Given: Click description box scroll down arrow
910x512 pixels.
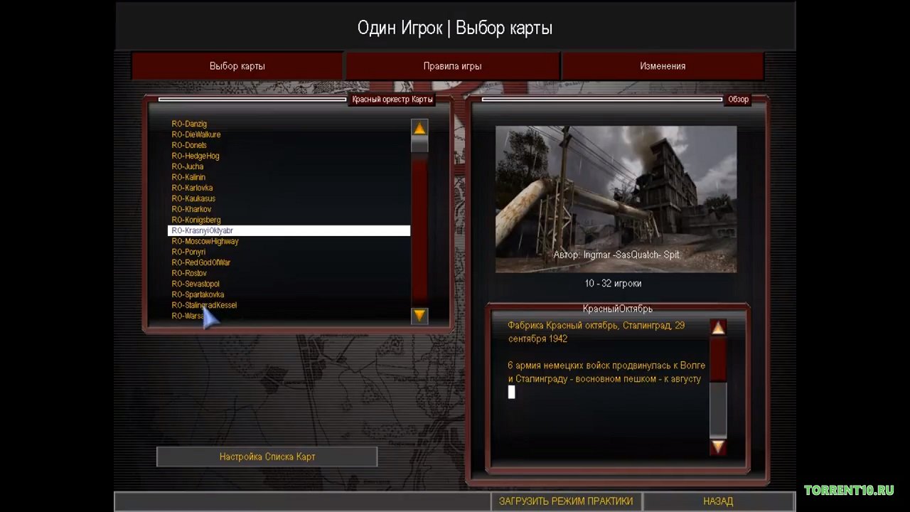Looking at the screenshot, I should [718, 447].
